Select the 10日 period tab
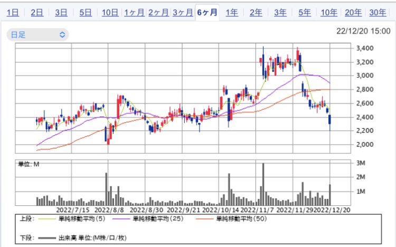This screenshot has height=247, width=396. tap(110, 12)
